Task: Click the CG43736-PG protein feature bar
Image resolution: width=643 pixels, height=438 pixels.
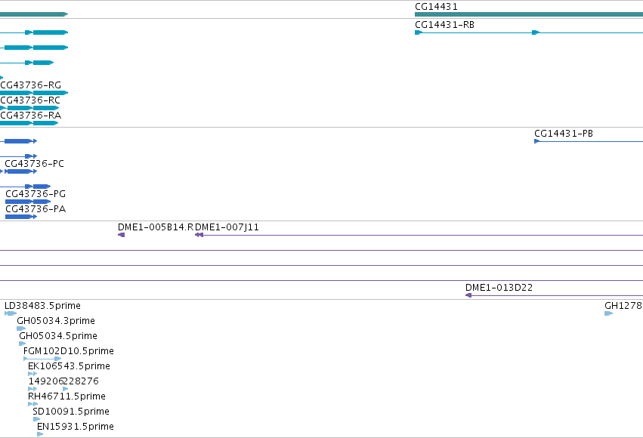Action: (28, 202)
